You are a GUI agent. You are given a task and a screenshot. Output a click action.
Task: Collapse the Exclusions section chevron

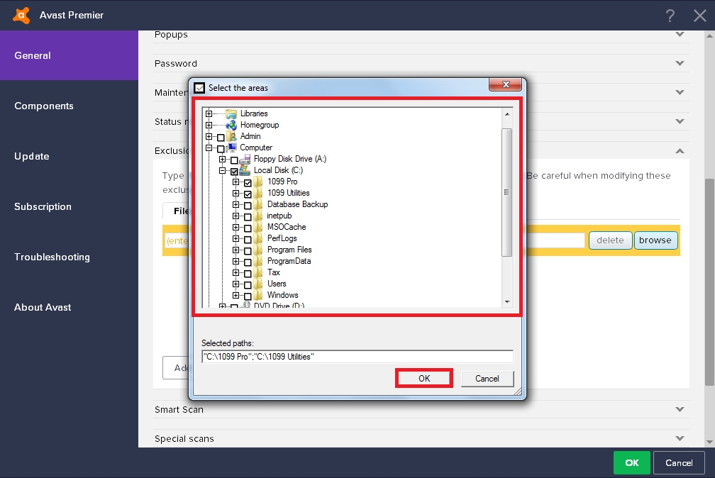(680, 151)
